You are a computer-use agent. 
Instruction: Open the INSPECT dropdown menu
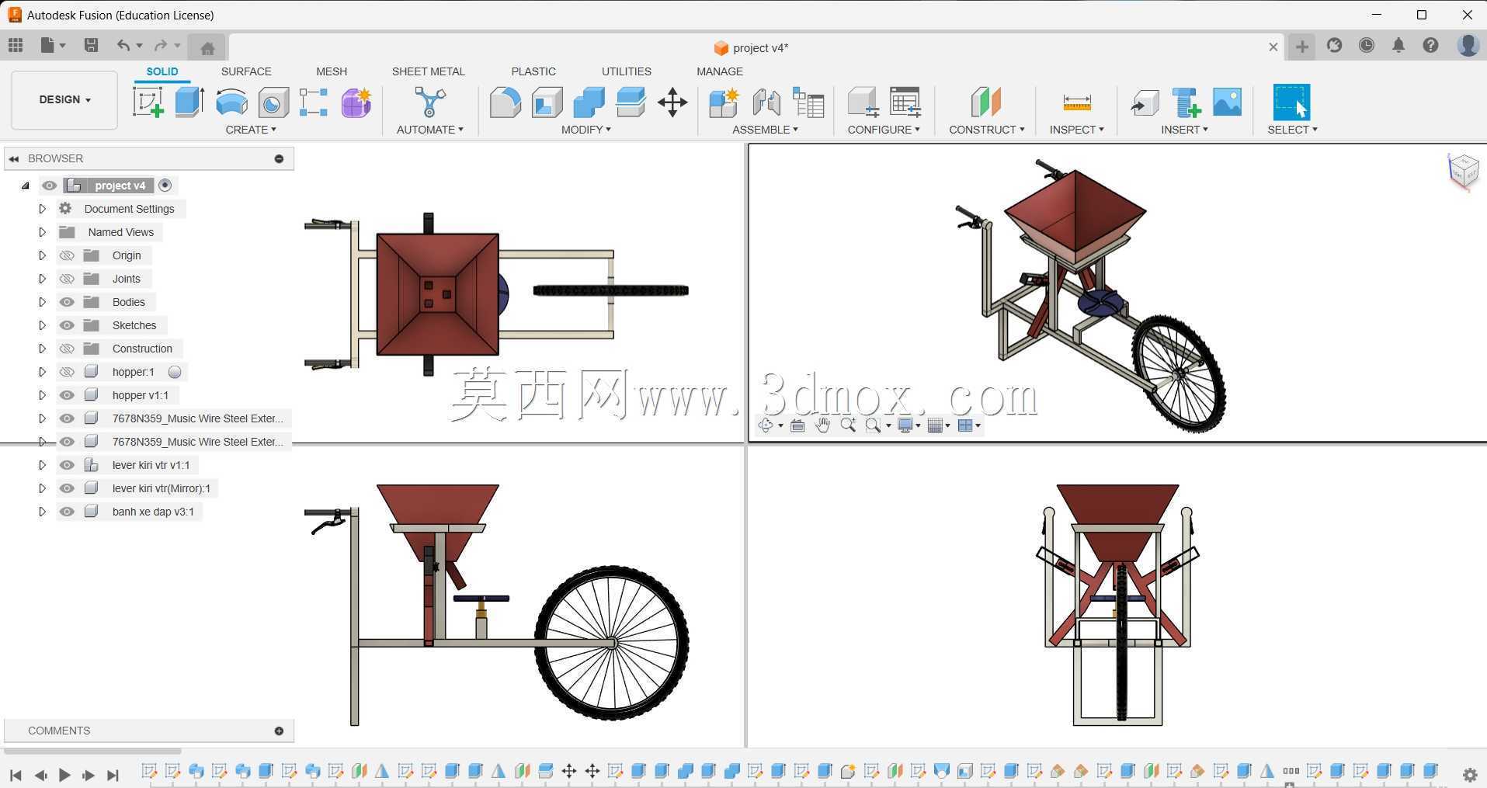(1077, 130)
